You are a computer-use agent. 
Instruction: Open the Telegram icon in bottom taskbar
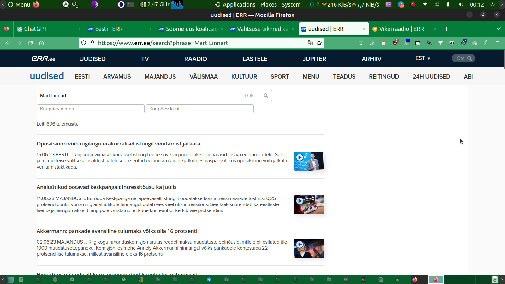(x=209, y=280)
